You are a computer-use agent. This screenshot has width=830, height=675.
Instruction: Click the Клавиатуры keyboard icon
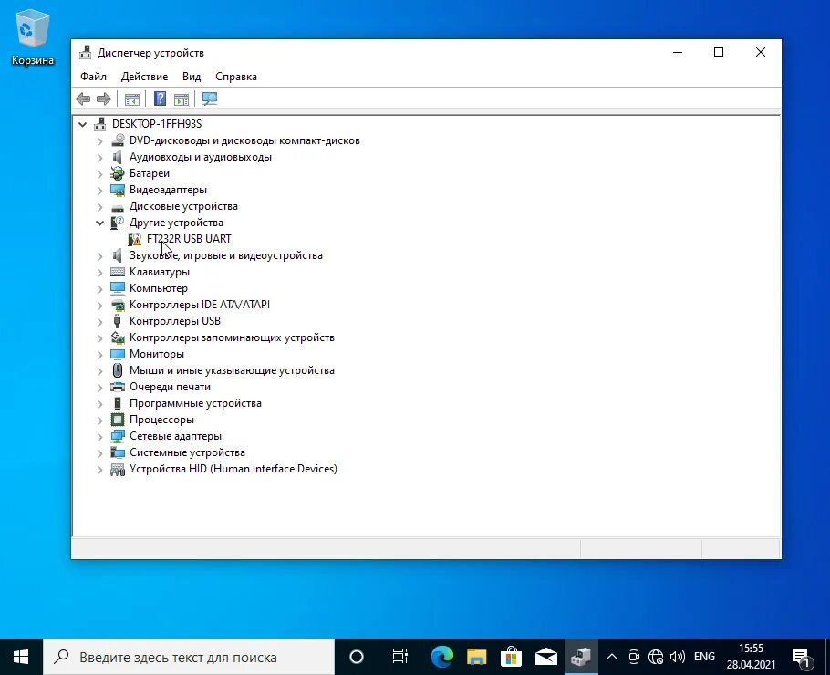coord(118,272)
